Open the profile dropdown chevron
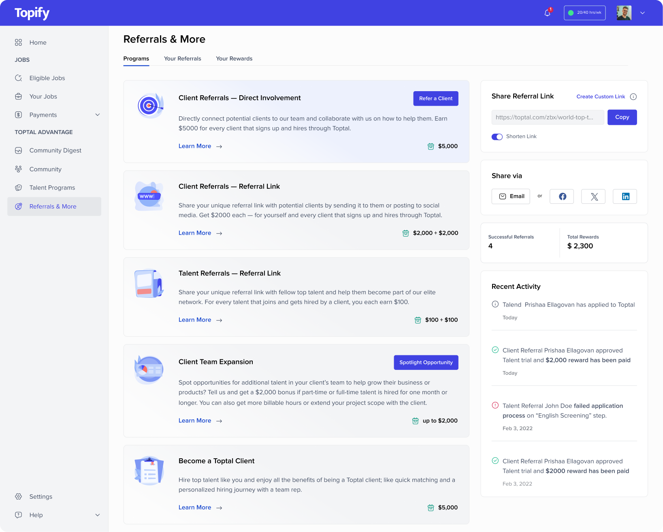Screen dimensions: 663x532 coord(642,13)
